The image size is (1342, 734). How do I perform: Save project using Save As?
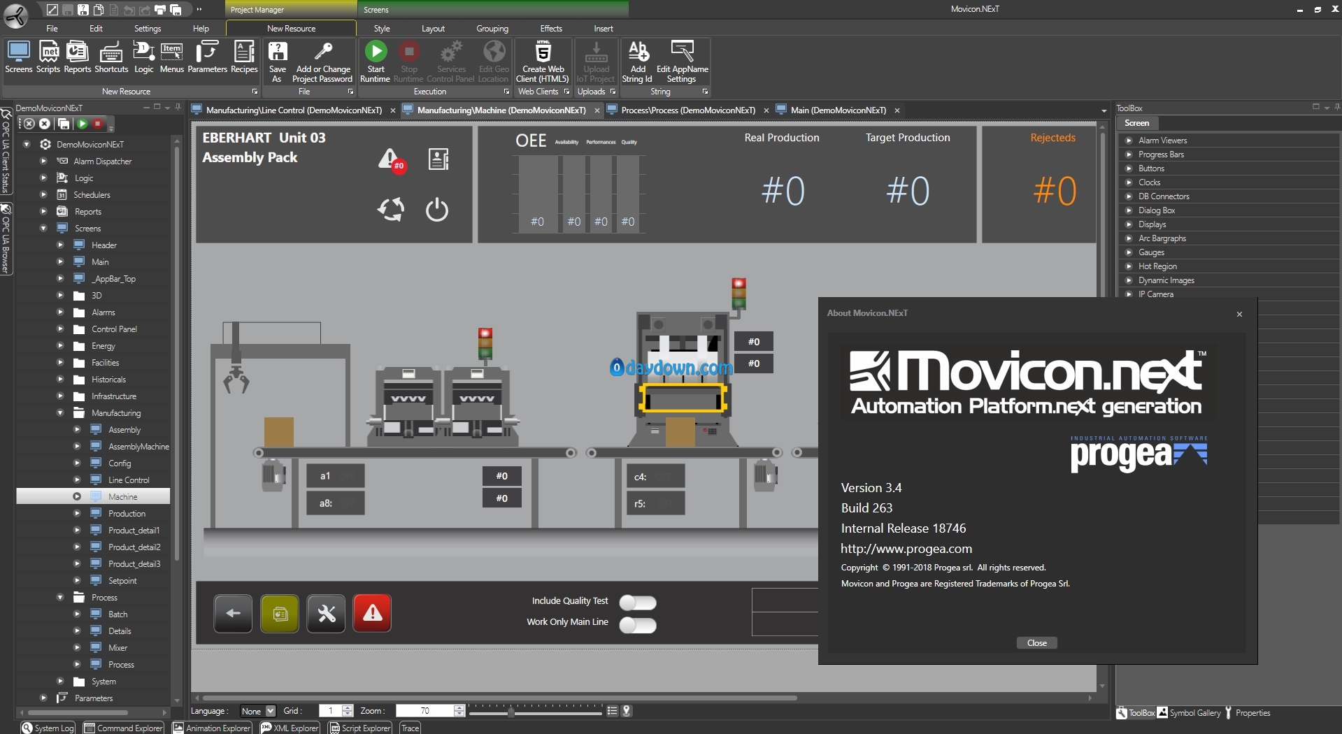pos(278,62)
